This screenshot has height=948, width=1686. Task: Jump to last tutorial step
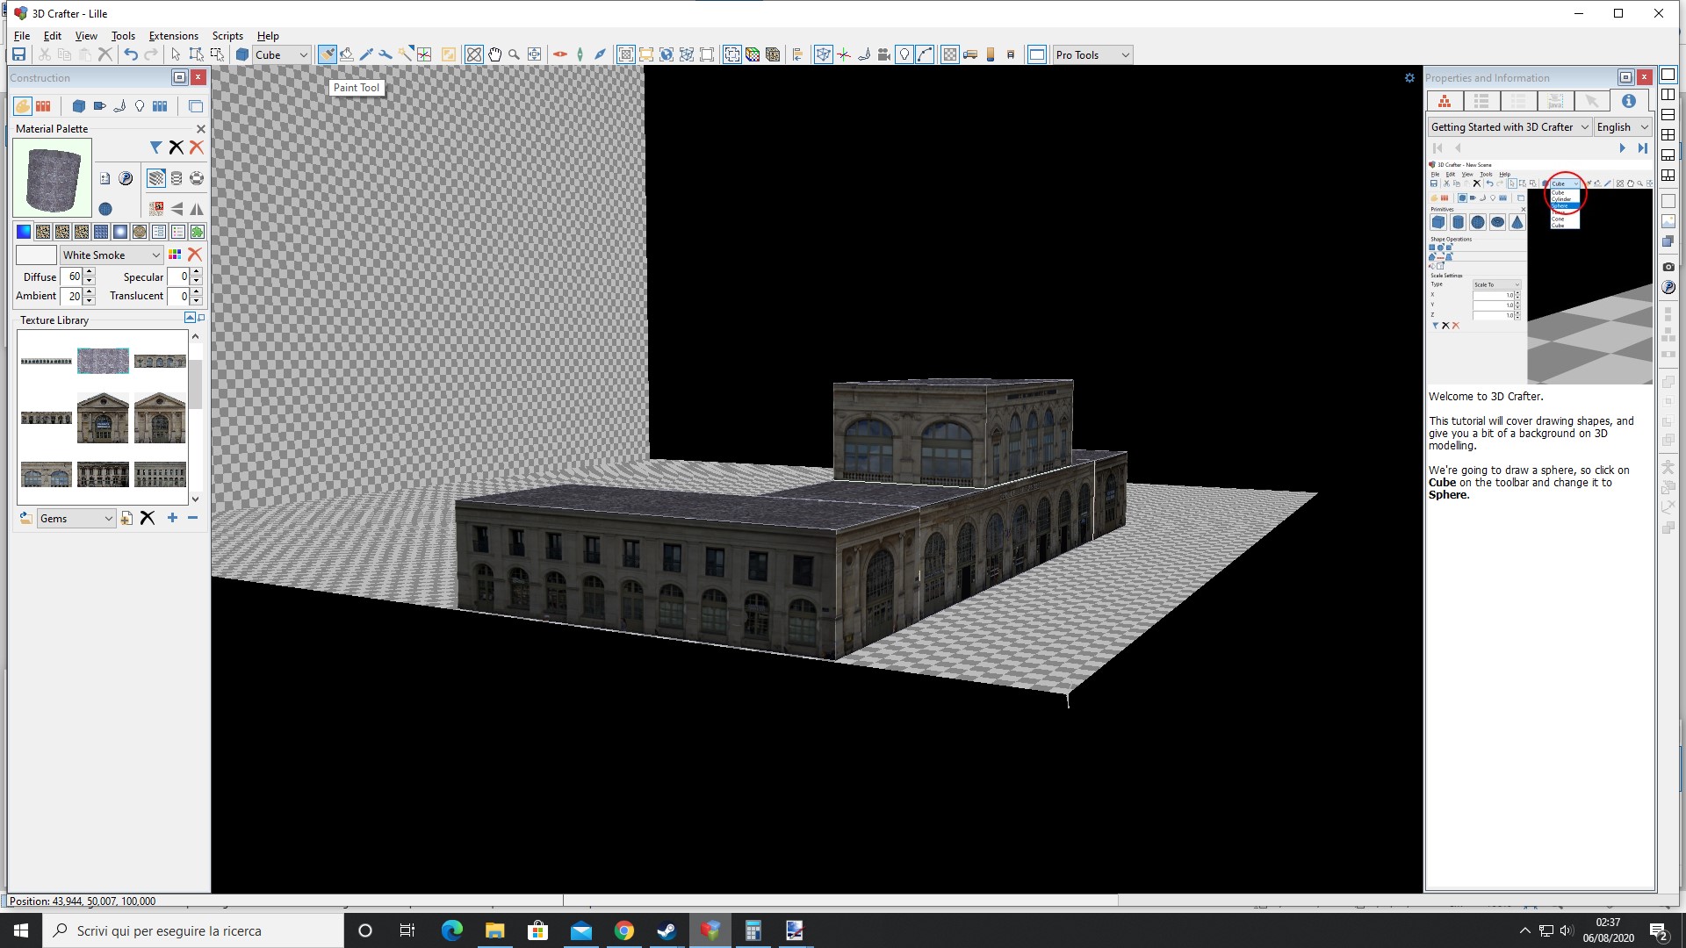[x=1642, y=148]
